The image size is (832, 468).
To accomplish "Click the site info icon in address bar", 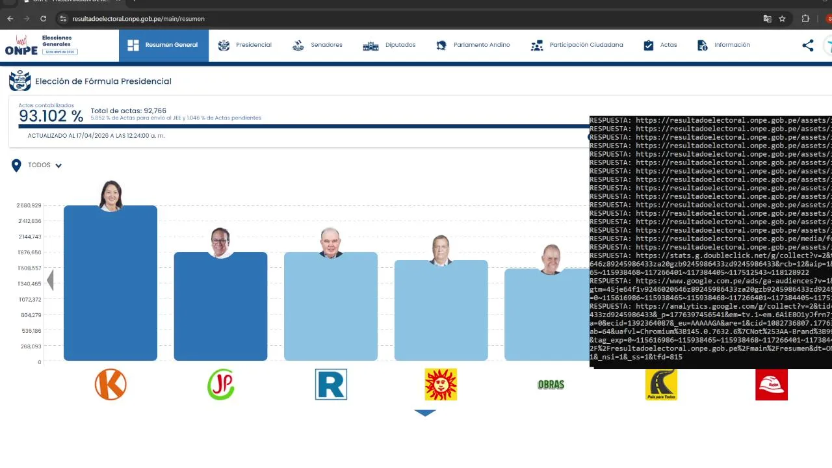I will click(x=63, y=19).
